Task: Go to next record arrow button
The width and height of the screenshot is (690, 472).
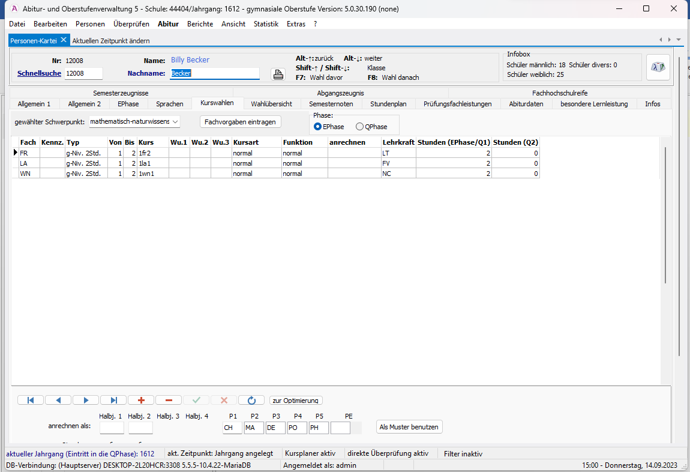Action: pos(86,400)
